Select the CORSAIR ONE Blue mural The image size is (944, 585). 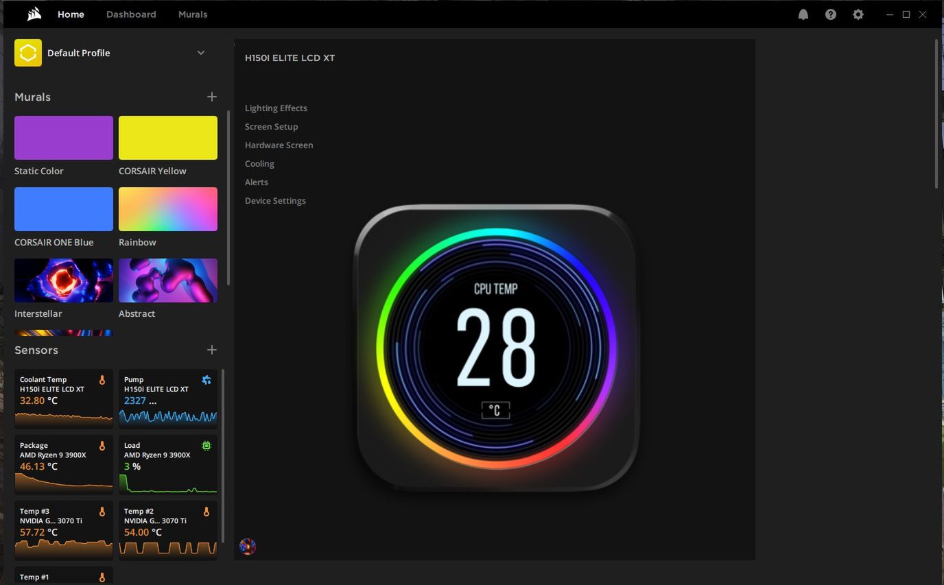[x=64, y=209]
